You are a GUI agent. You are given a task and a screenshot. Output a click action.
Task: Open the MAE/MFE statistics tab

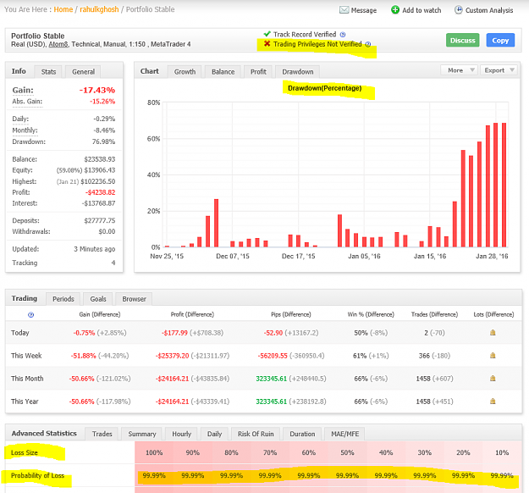[x=344, y=434]
